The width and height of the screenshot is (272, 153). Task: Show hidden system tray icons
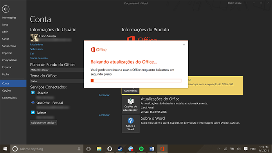pos(218,149)
